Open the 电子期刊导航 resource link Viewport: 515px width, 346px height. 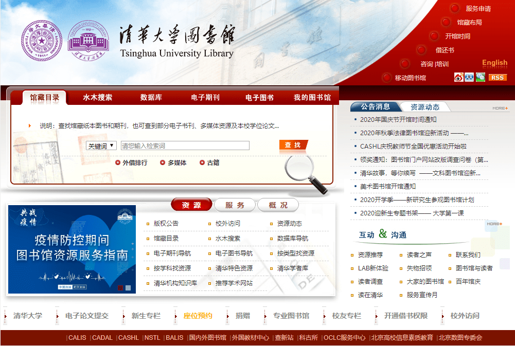172,253
